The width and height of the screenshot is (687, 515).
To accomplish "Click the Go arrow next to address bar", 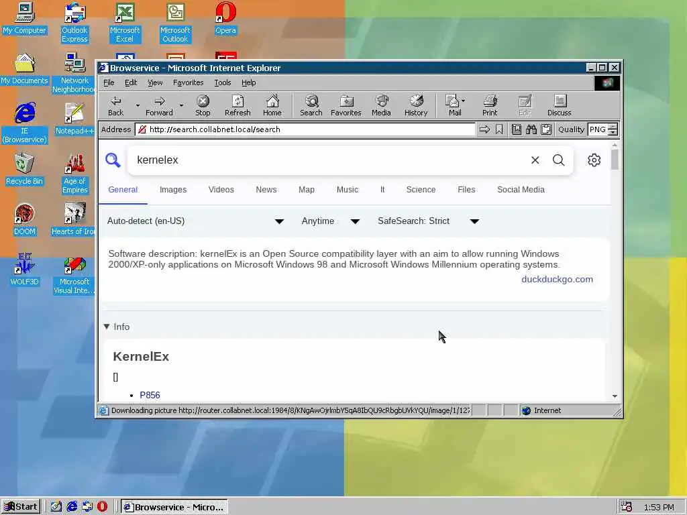I will 484,129.
